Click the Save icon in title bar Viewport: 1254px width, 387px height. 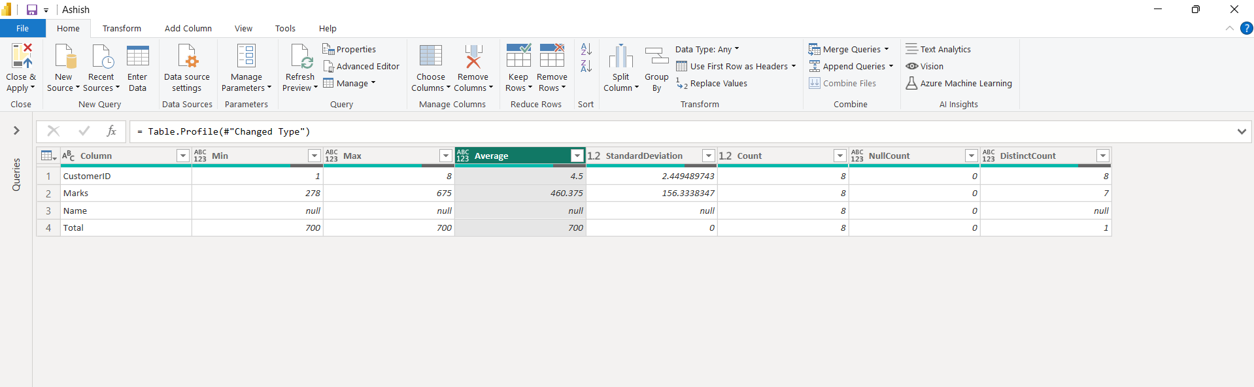pos(31,10)
